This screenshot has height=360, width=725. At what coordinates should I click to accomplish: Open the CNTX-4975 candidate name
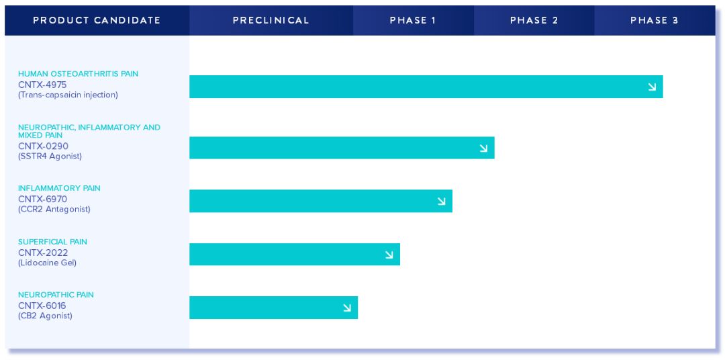point(42,85)
